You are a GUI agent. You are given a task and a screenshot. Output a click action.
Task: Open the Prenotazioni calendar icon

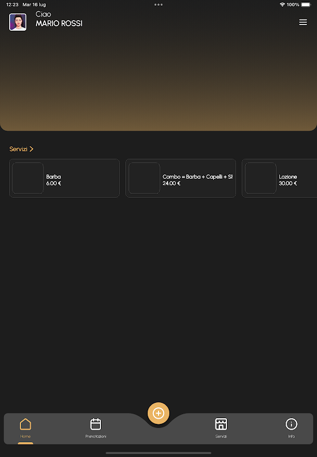click(95, 424)
